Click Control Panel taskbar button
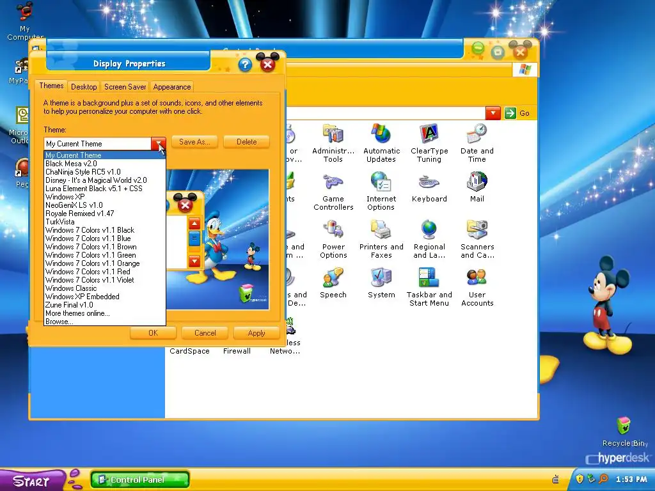Screen dimensions: 655x491 coord(140,479)
